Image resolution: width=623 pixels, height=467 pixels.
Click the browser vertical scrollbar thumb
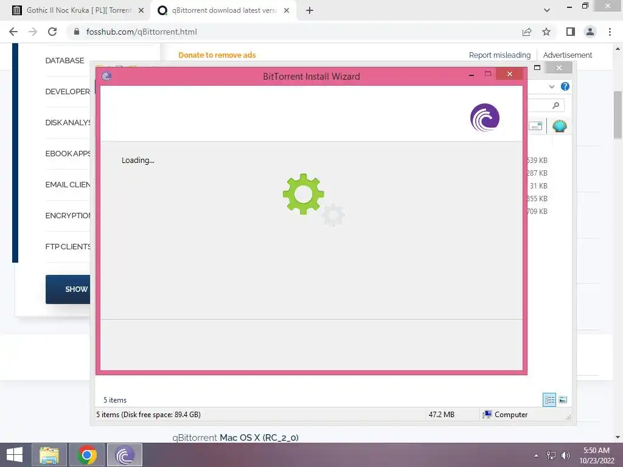click(618, 115)
